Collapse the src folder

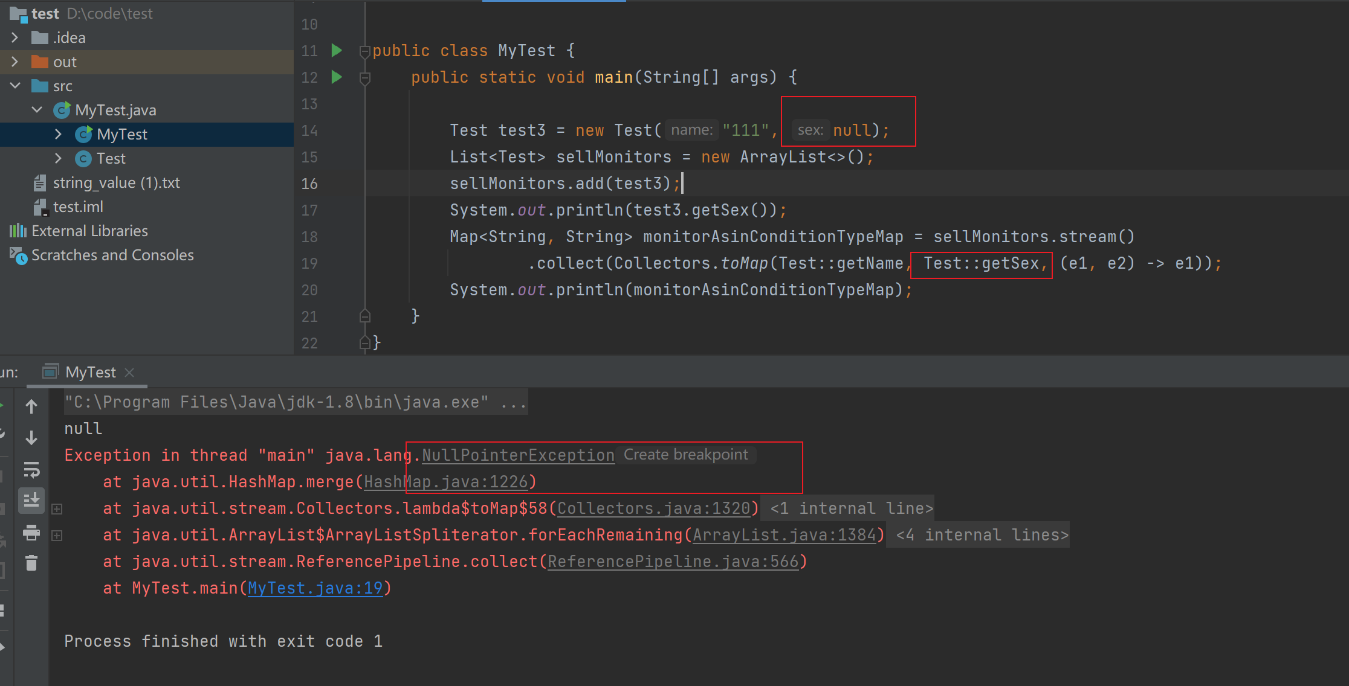tap(15, 86)
